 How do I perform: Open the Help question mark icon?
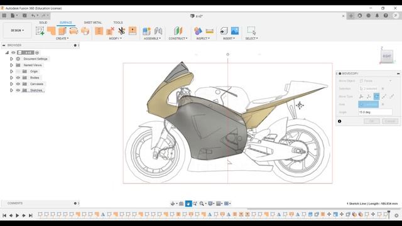point(386,16)
